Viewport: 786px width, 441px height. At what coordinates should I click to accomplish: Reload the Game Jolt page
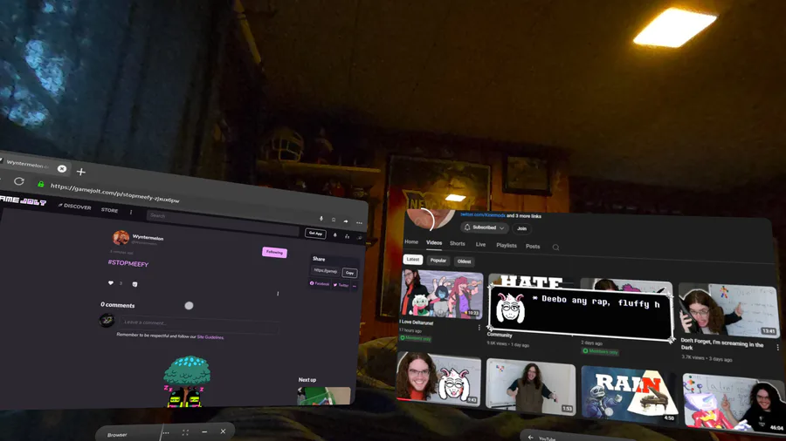[x=19, y=181]
